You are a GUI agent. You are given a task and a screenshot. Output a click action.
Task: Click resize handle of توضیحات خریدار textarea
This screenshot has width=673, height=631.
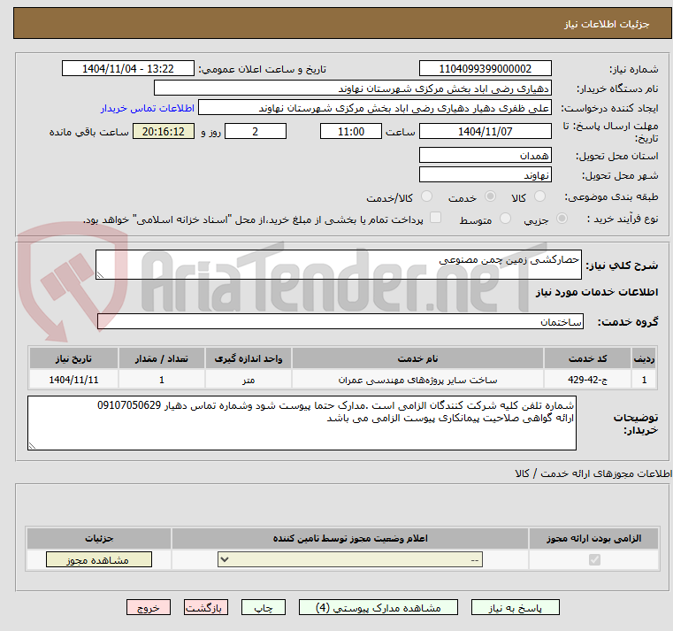(32, 446)
